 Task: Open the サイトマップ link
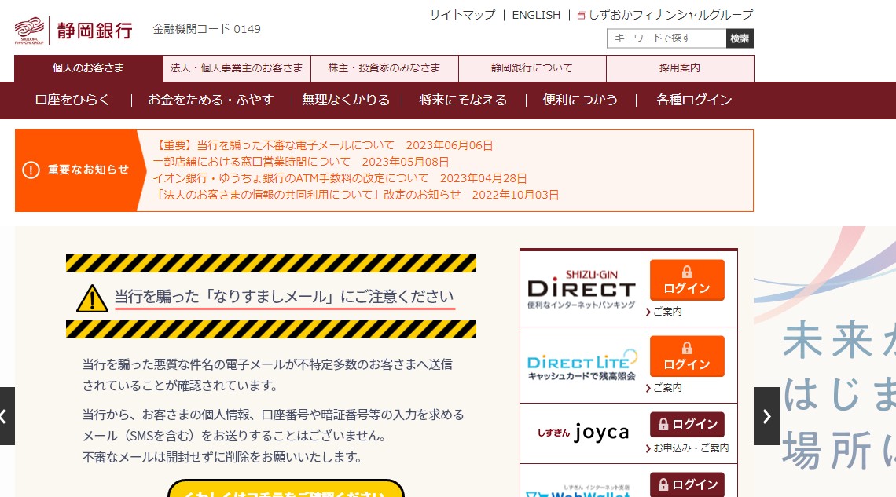[x=462, y=15]
